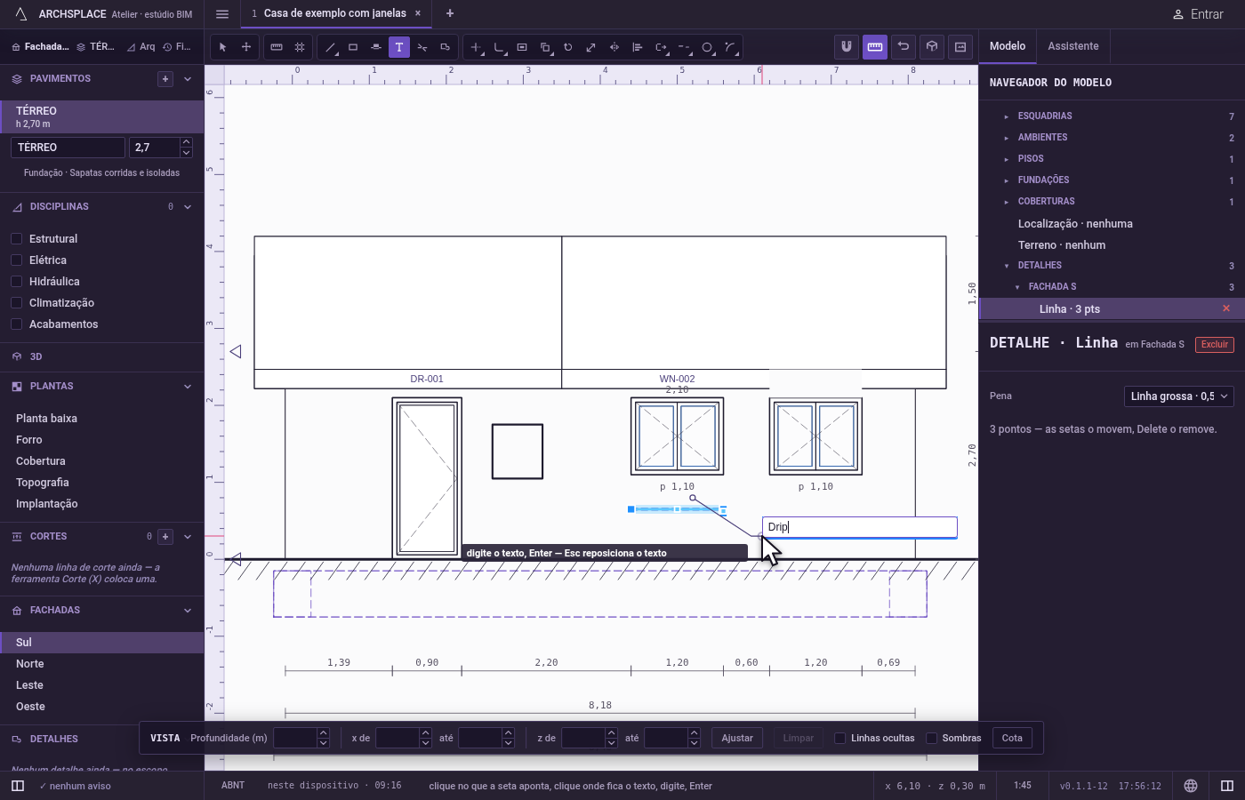Click the rotate tool icon

click(x=568, y=47)
